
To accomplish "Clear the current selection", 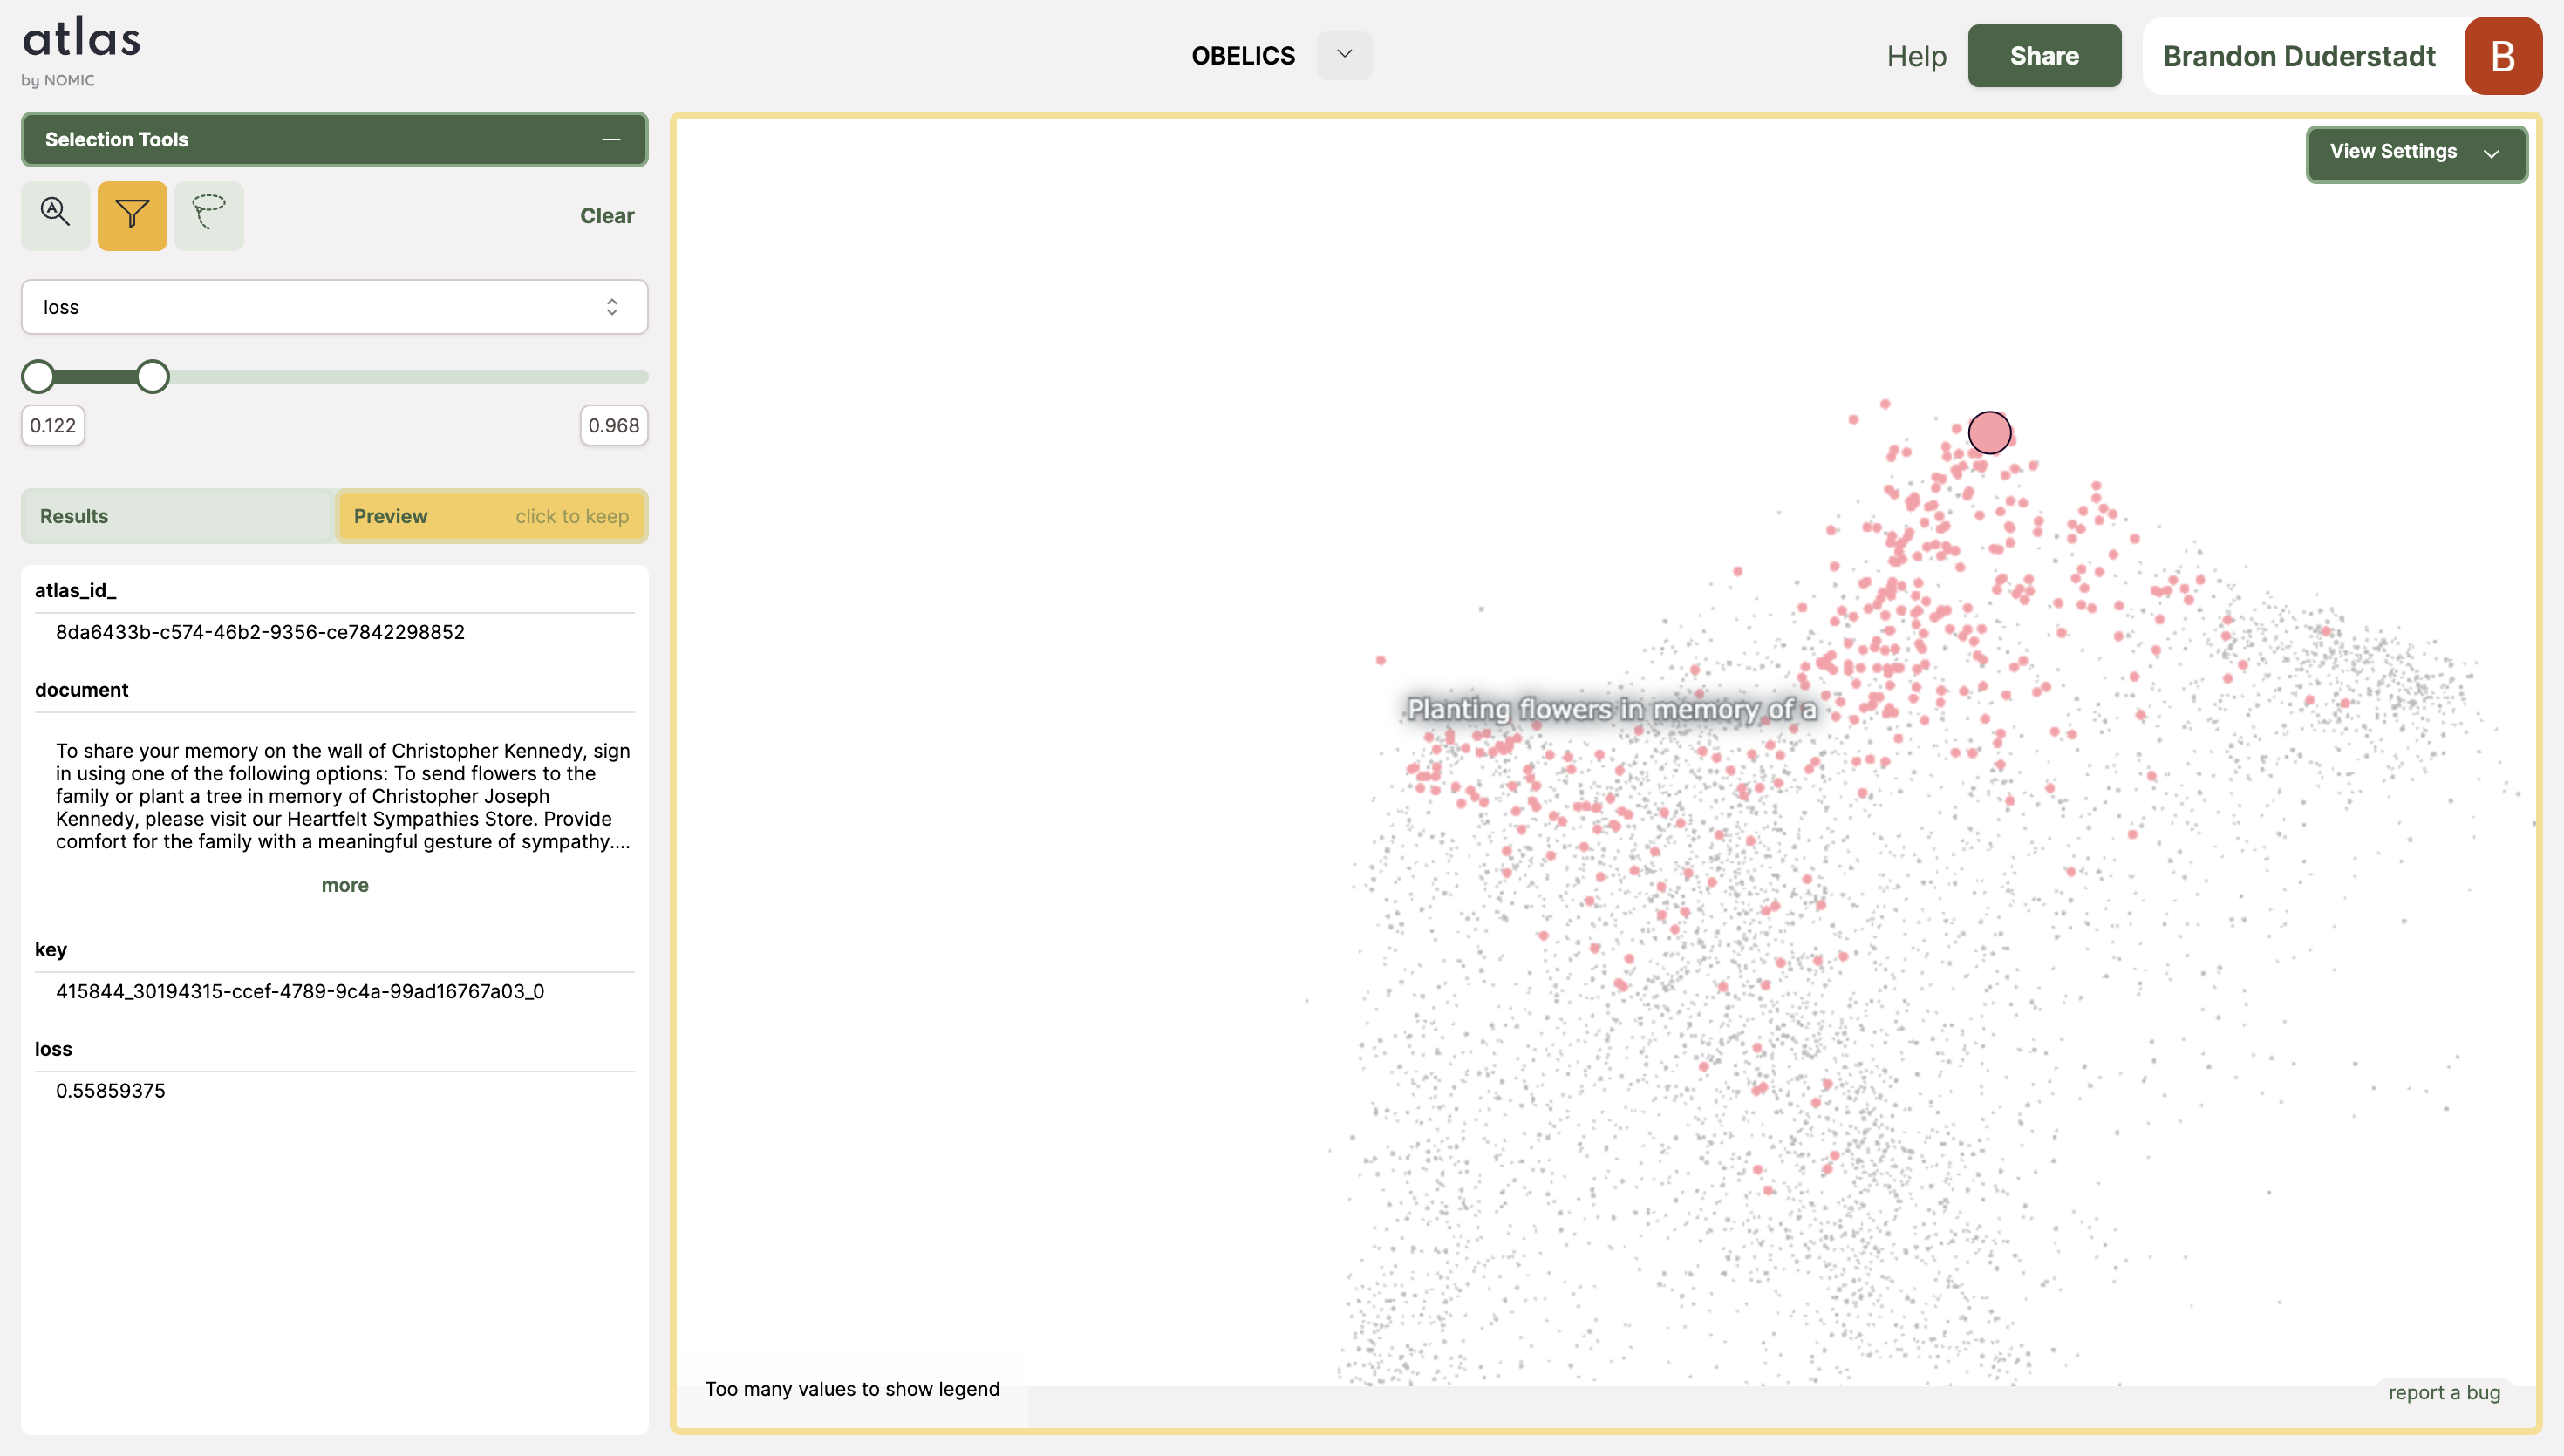I will click(x=606, y=215).
